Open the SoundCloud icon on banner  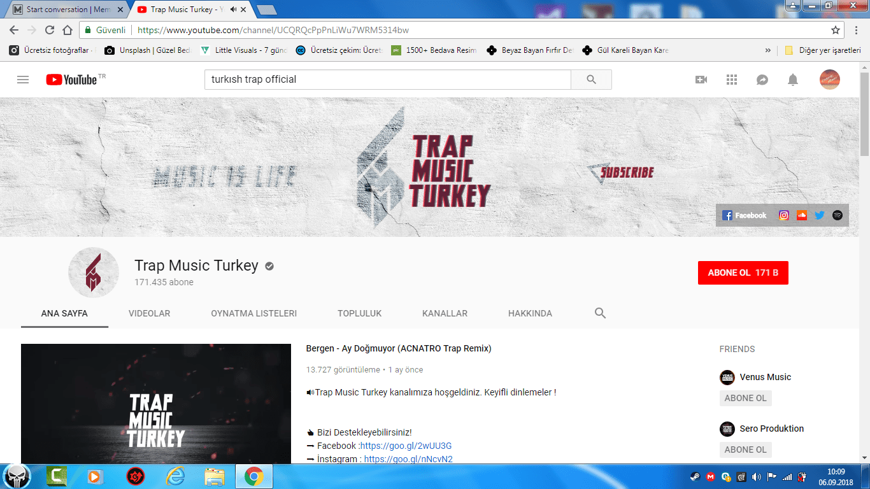802,215
